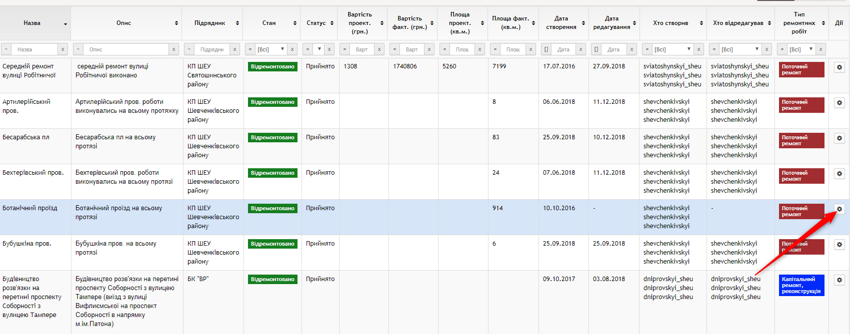Click gear icon for Бубушкіна пров. row

[x=839, y=245]
